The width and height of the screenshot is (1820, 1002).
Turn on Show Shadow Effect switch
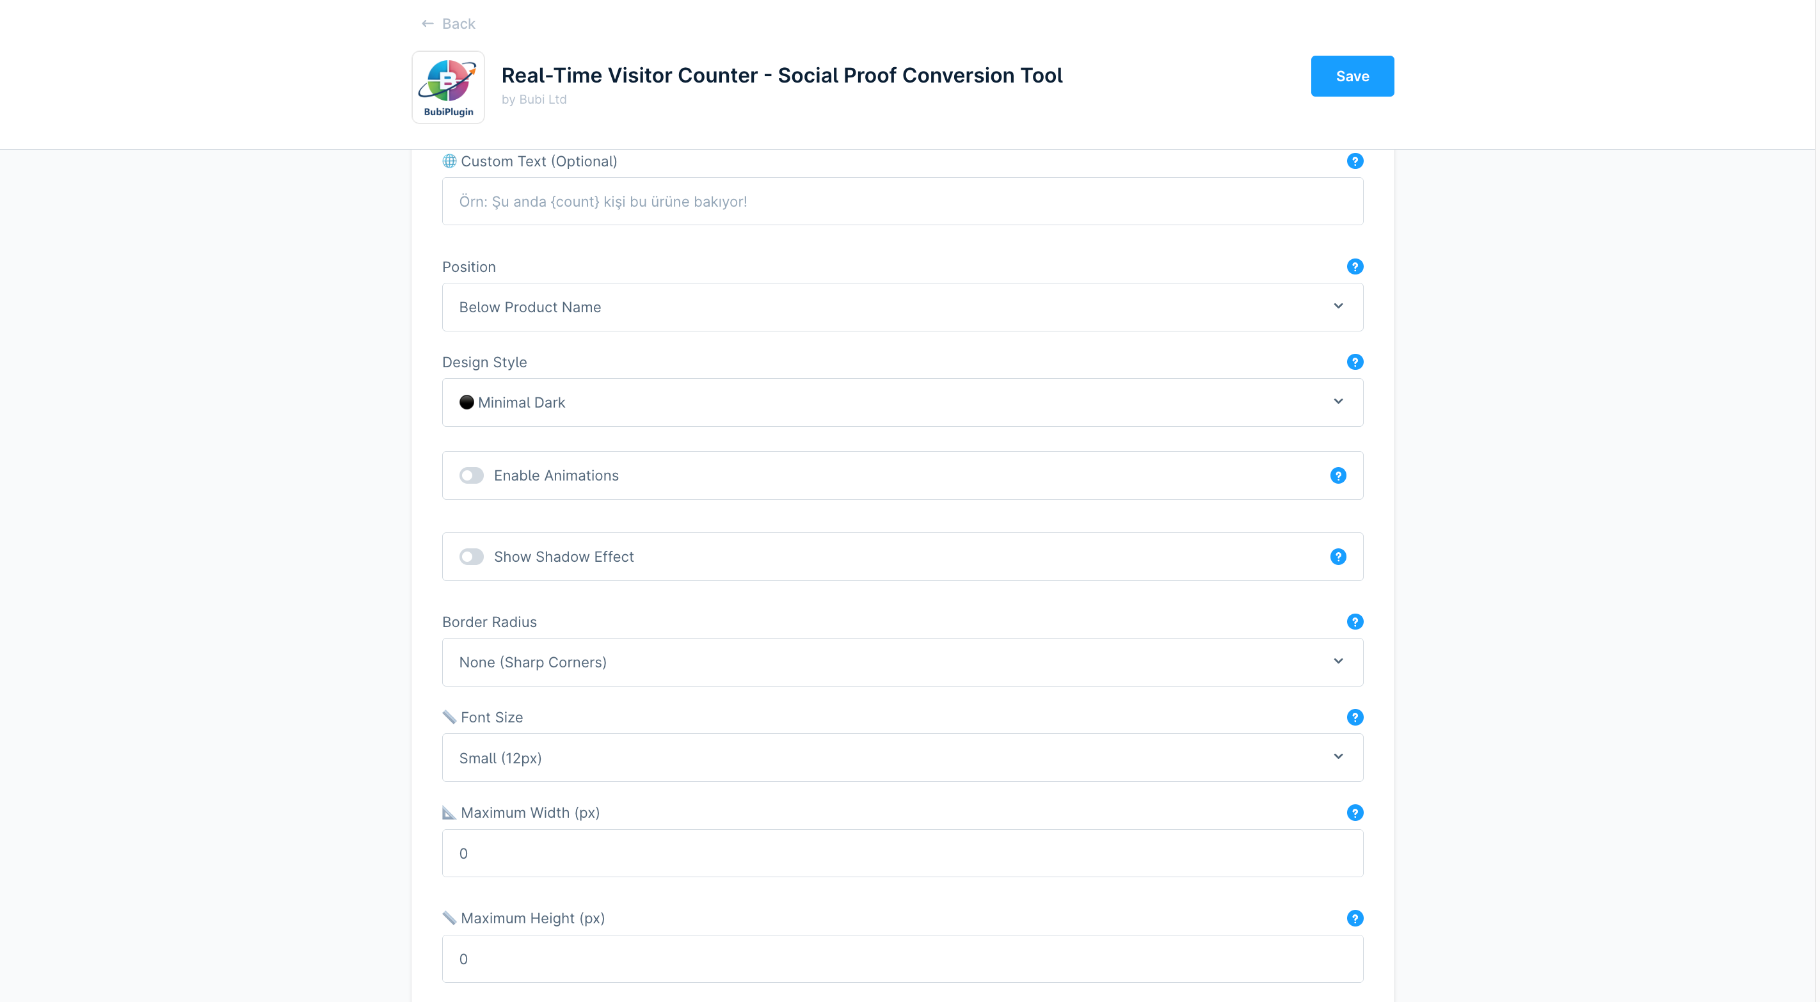[x=471, y=557]
